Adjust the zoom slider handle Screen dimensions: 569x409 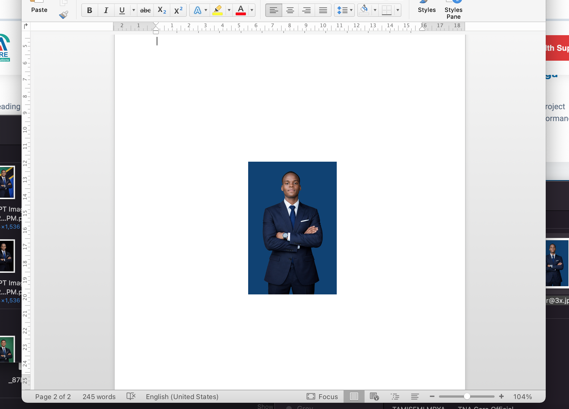coord(467,396)
